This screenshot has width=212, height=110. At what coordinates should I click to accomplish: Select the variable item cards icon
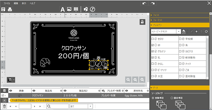161,105
